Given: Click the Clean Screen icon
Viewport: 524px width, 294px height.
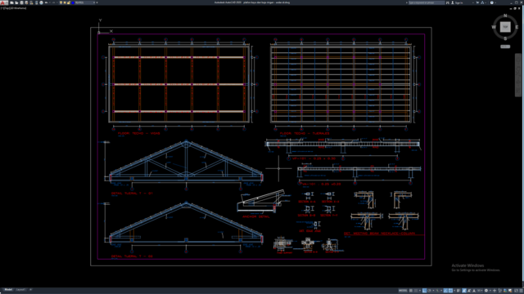Looking at the screenshot, I should [516, 291].
